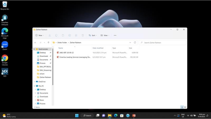Click the Refresh button beside the address bar
Viewport: 211px width, 119px height.
point(135,42)
